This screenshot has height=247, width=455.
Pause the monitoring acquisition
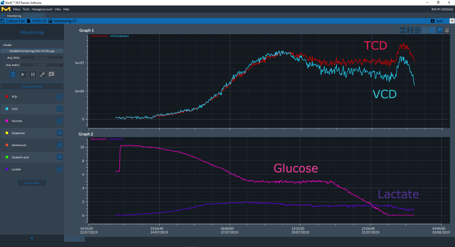click(x=33, y=74)
